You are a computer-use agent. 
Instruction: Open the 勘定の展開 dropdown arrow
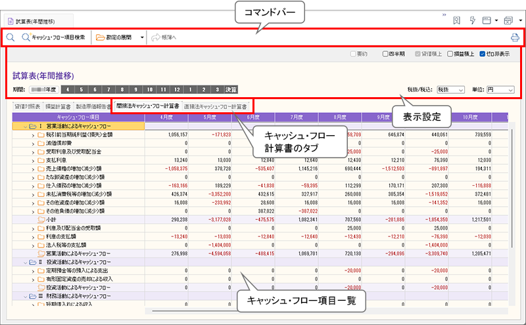coord(142,37)
